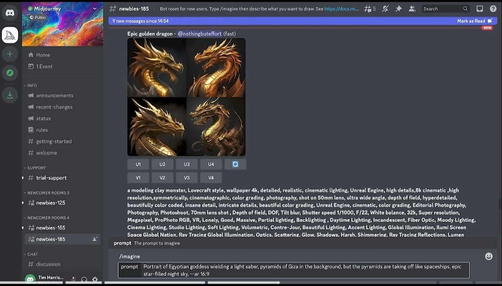
Task: Click the V1 variation button
Action: (x=138, y=177)
